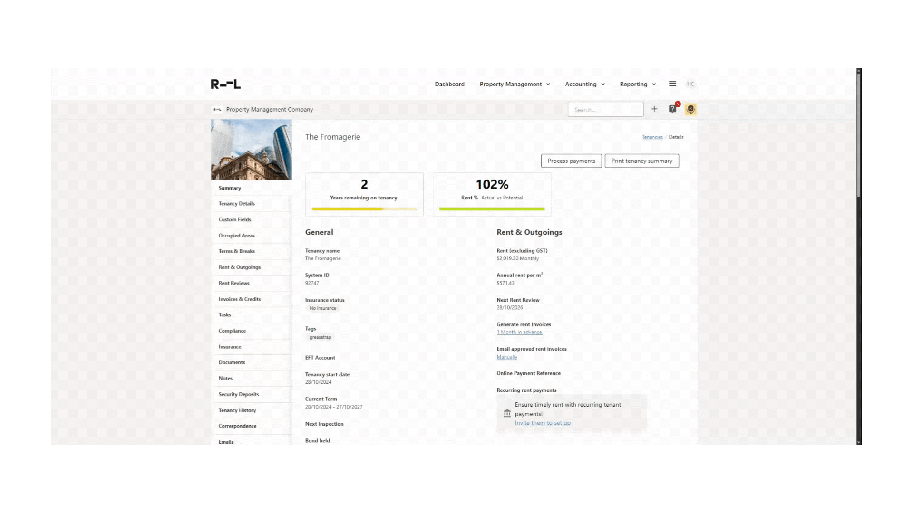The height and width of the screenshot is (513, 913).
Task: Open the Security Deposits section
Action: tap(238, 394)
